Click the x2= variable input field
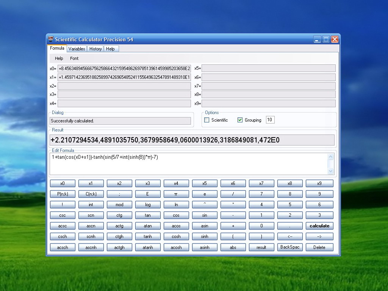388x291 pixels. tap(124, 86)
